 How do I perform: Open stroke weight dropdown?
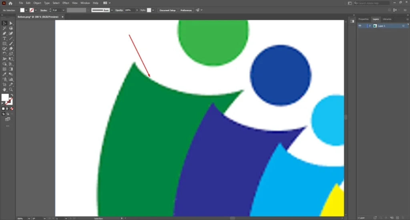click(x=63, y=10)
